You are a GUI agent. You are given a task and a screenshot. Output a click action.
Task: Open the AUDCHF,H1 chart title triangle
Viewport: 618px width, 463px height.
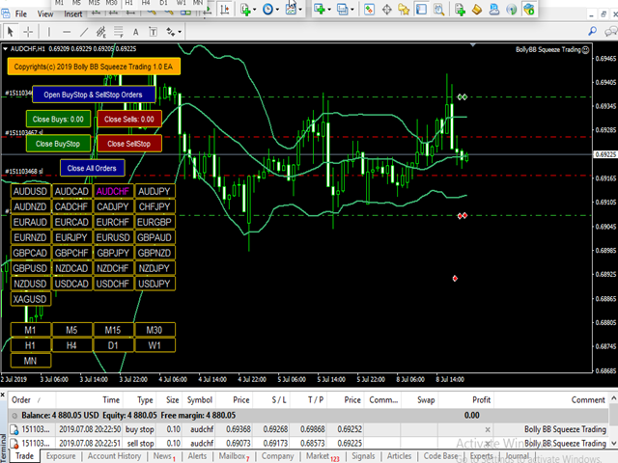pyautogui.click(x=5, y=49)
